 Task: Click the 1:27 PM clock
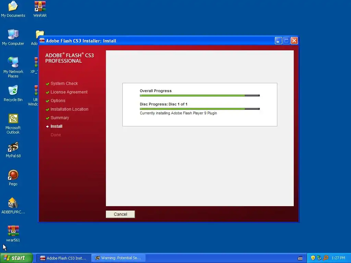click(338, 258)
